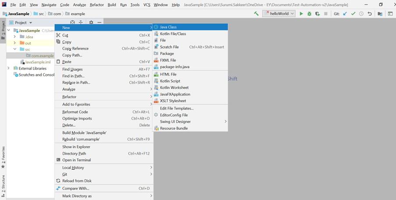Open the Z: Structure side tab

pos(3,186)
